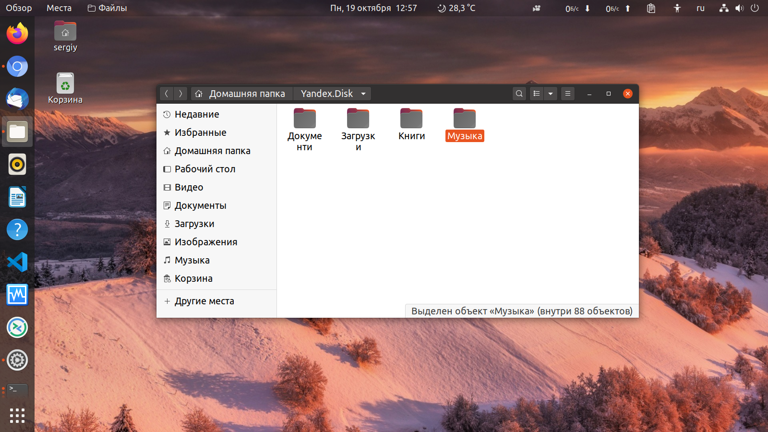
Task: Go forward with the forward arrow
Action: [x=180, y=94]
